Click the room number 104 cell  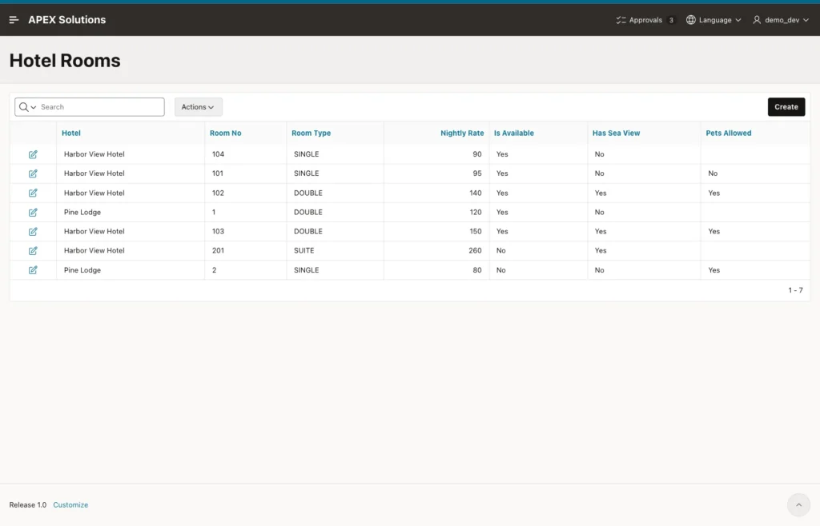tap(218, 154)
